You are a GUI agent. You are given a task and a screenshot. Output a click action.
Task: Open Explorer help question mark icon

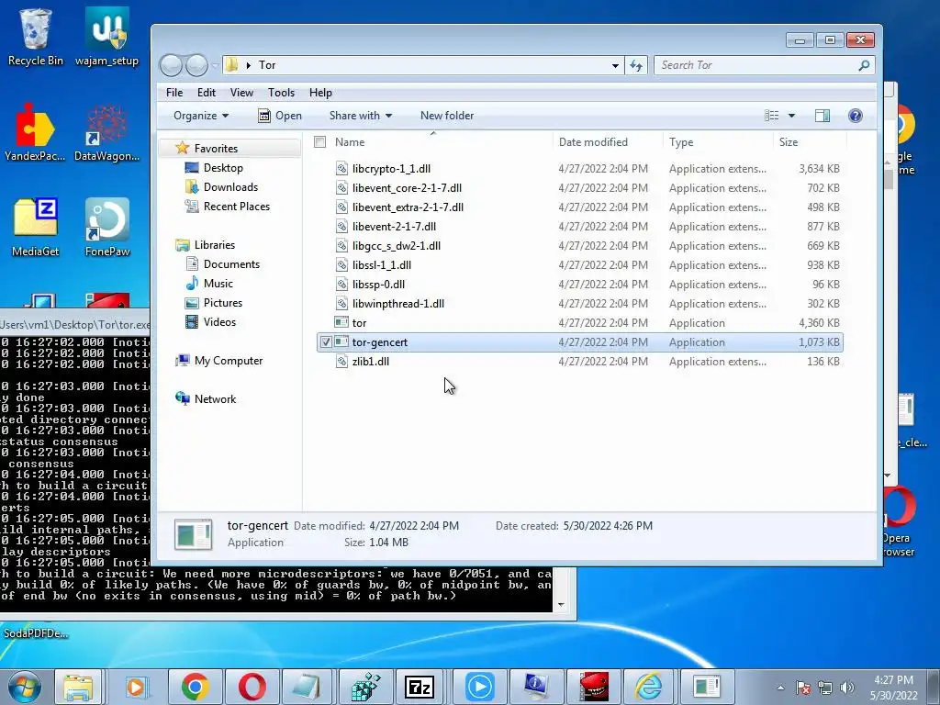pyautogui.click(x=856, y=116)
